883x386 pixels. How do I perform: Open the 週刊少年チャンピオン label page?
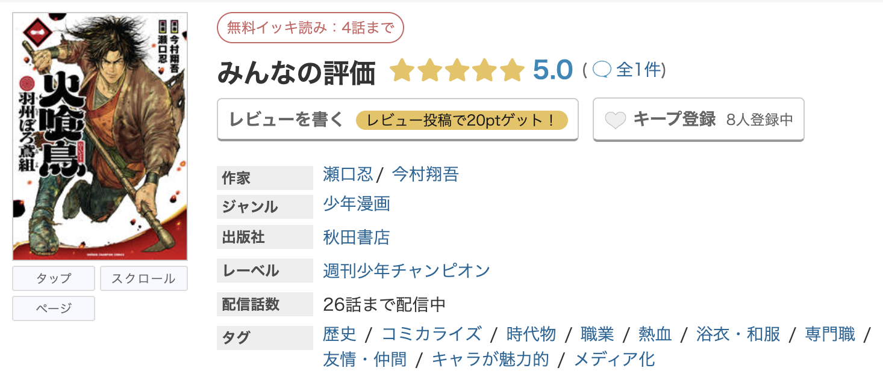405,271
